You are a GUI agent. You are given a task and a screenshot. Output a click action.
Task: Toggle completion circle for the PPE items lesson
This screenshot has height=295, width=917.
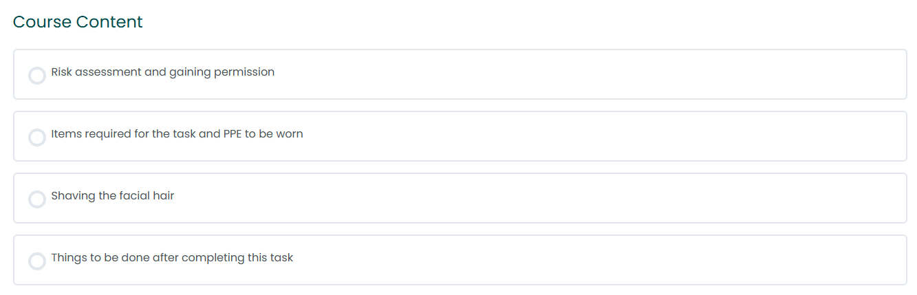click(x=37, y=138)
